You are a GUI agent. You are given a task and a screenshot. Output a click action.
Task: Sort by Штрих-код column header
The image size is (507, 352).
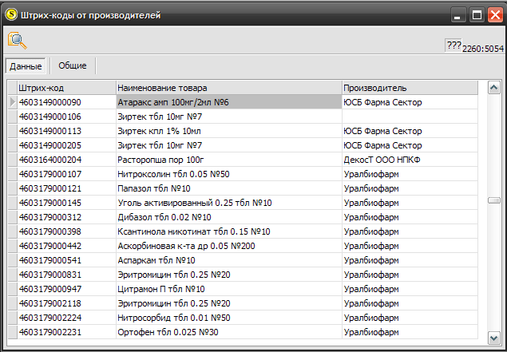tap(66, 88)
